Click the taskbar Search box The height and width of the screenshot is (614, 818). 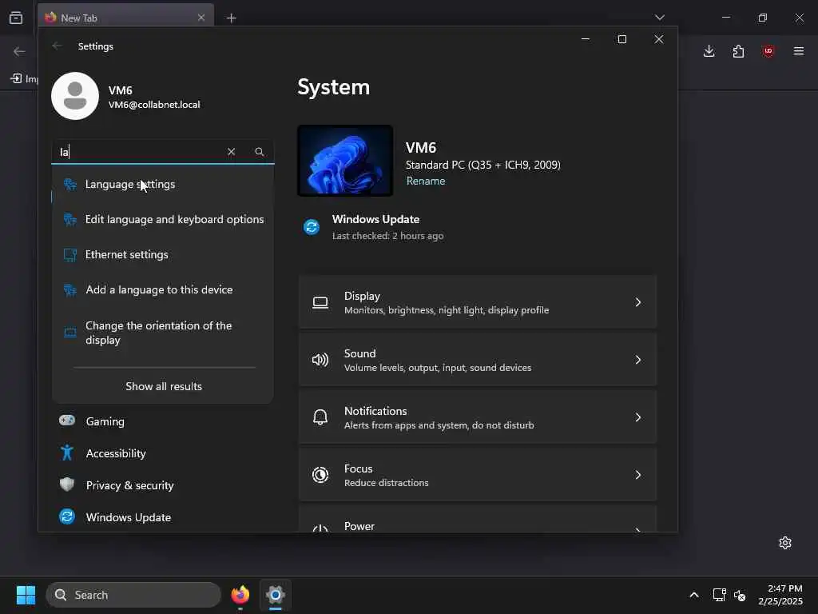[133, 595]
